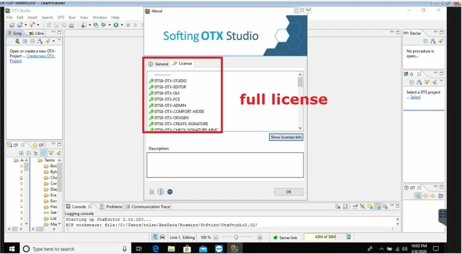Screen dimensions: 462x254
Task: Click the Debug bug toolbar icon
Action: [x=103, y=25]
